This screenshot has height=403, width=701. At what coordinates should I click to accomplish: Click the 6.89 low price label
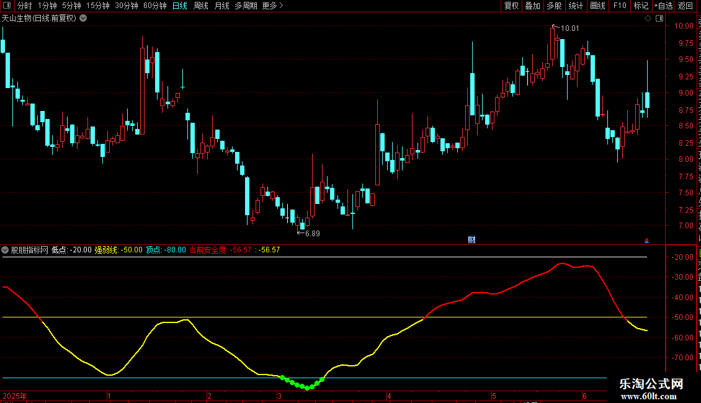pos(313,234)
